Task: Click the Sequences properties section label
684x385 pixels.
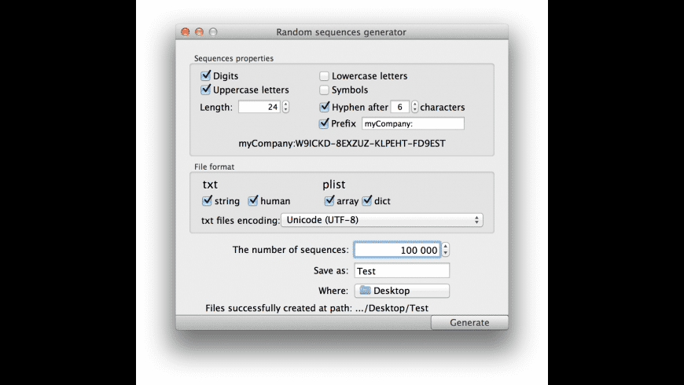Action: pyautogui.click(x=234, y=58)
